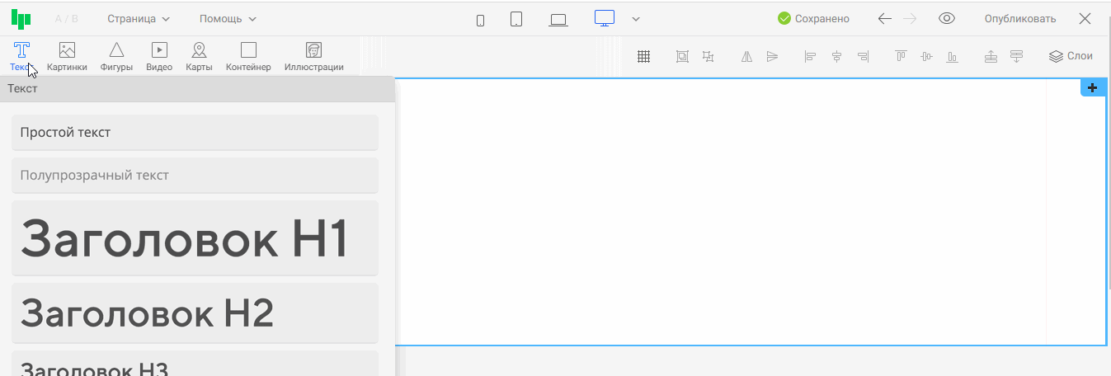Expand the Страница dropdown menu

[x=139, y=19]
